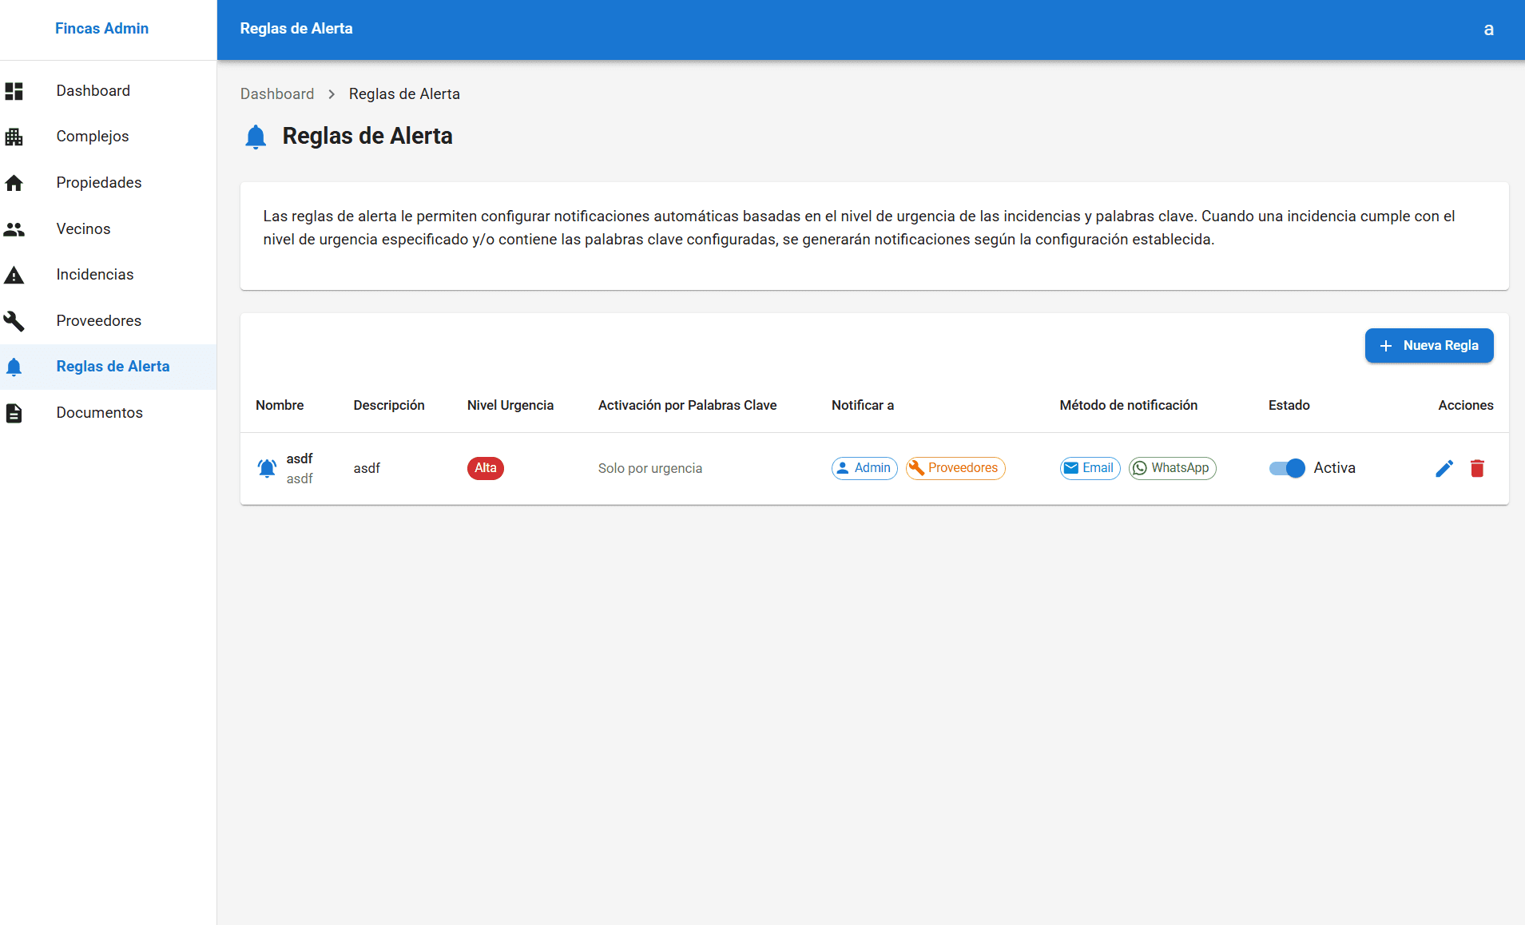Screen dimensions: 1525x925
Task: Click the Nombre column header
Action: pyautogui.click(x=280, y=406)
